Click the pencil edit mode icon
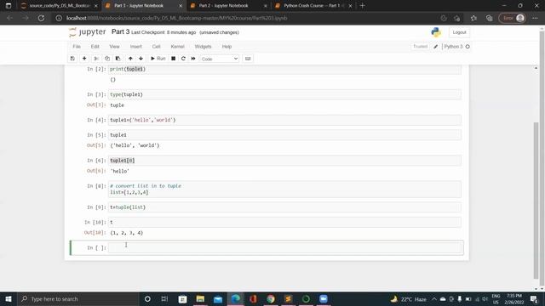The image size is (545, 306). point(435,47)
